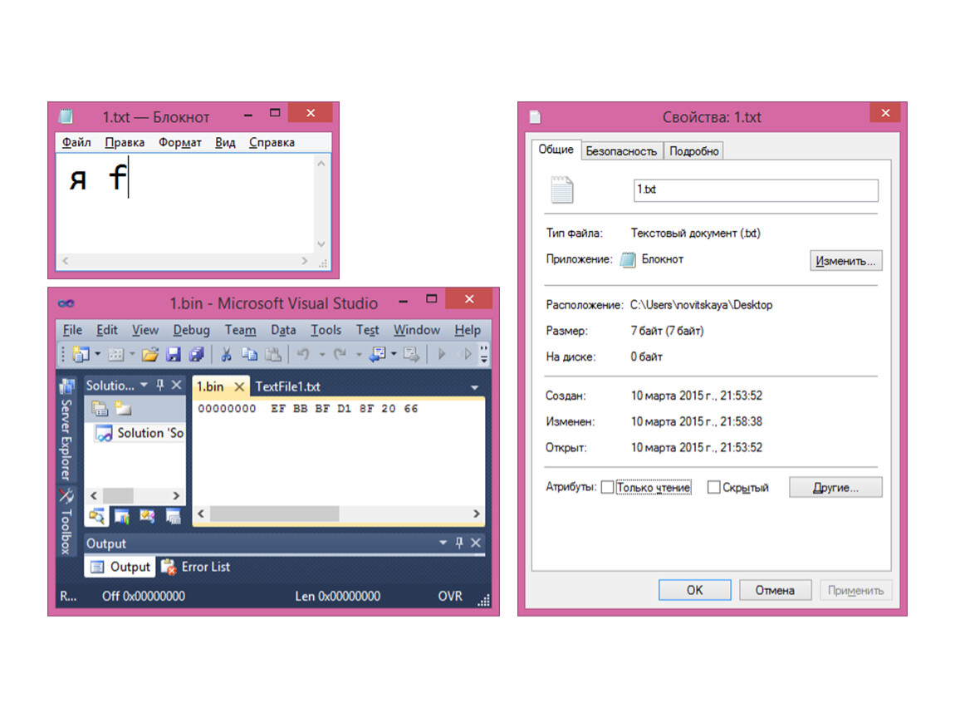The width and height of the screenshot is (955, 718).
Task: Click the file name field containing 1.txt
Action: pyautogui.click(x=755, y=190)
